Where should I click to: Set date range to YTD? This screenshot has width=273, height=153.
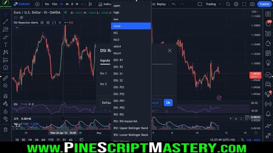click(51, 140)
